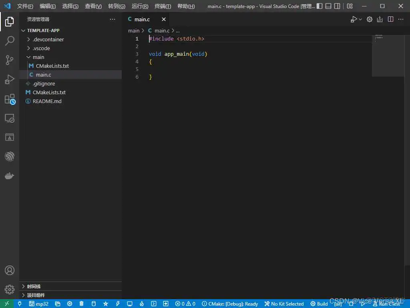Screen dimensions: 410x308
Task: Select a kit via No Kit Selected
Action: click(284, 304)
